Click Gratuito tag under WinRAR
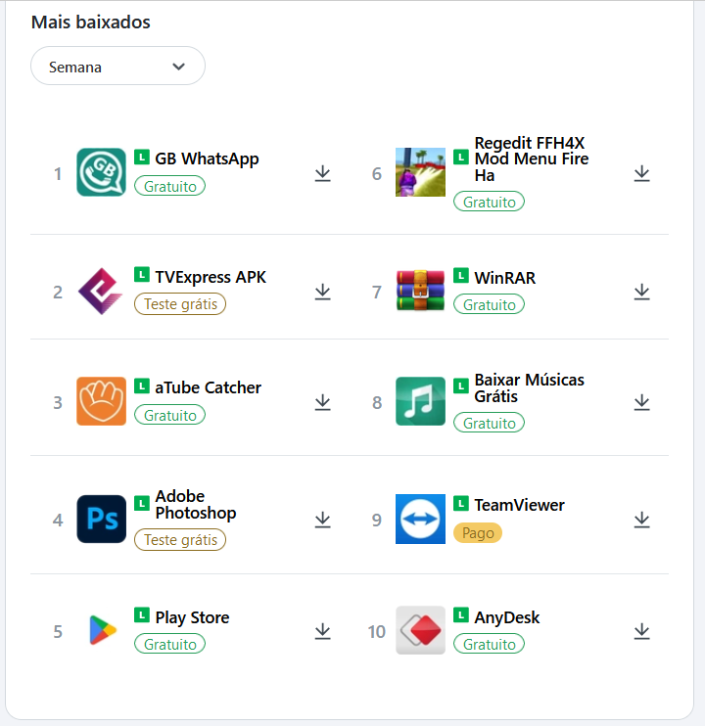Viewport: 705px width, 726px height. pos(489,304)
